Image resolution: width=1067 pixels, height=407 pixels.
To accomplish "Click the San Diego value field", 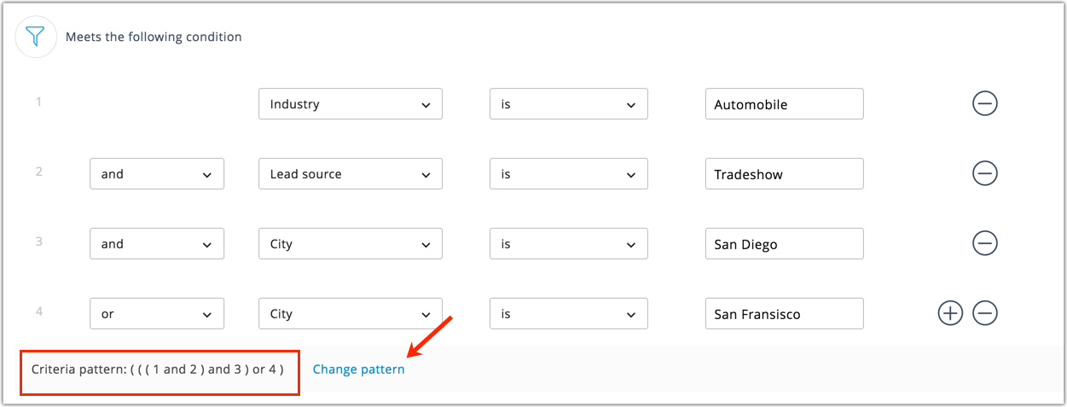I will (784, 244).
